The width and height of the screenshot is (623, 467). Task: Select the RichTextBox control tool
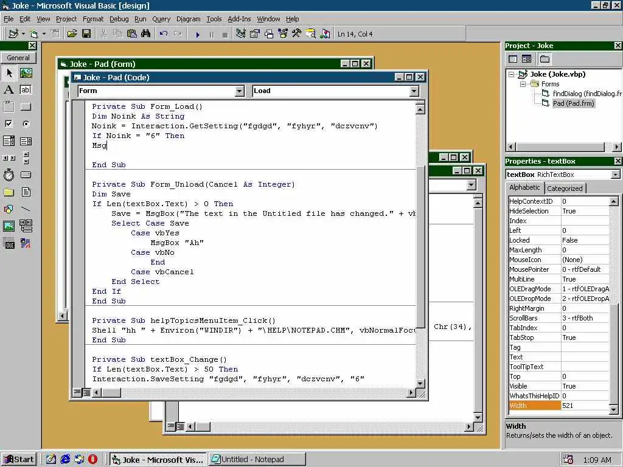point(26,243)
